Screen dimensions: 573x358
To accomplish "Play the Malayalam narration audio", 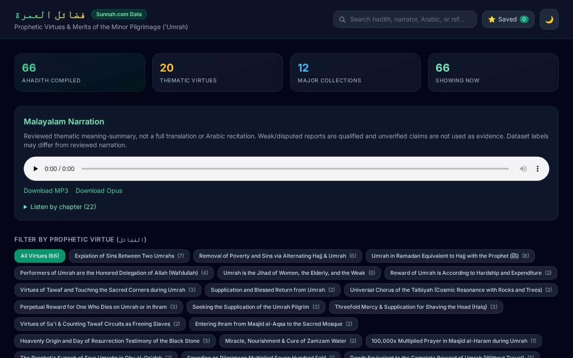I will pyautogui.click(x=35, y=169).
